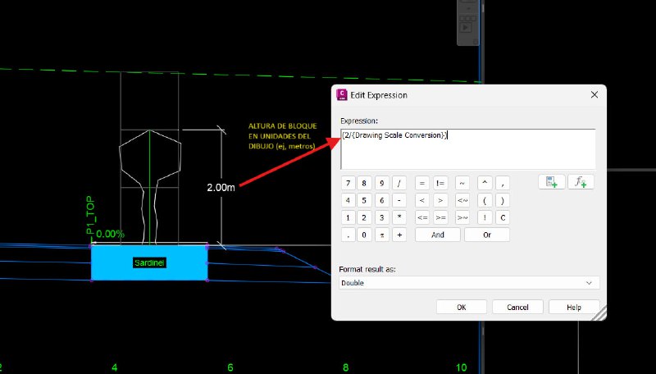Insert the not-equal (!=) operator
This screenshot has width=656, height=374.
pos(440,183)
